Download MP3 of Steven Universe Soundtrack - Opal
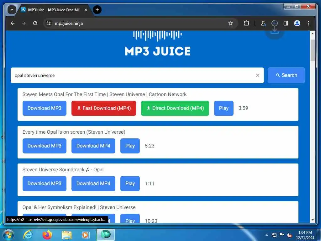The width and height of the screenshot is (321, 241). click(45, 183)
